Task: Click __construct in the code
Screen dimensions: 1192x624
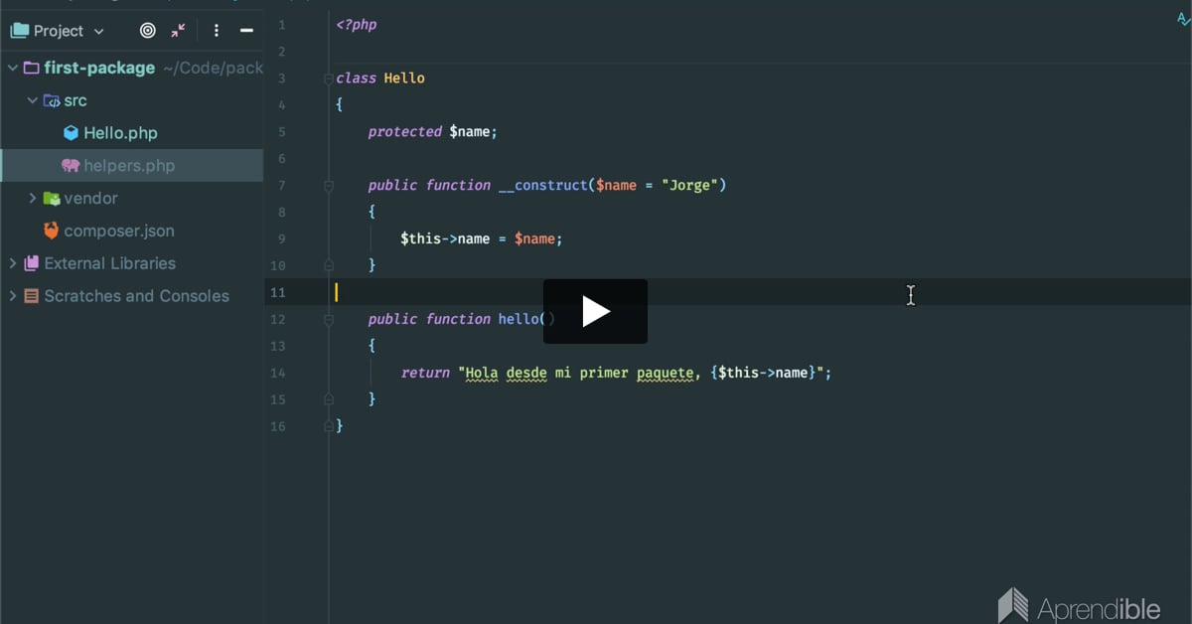Action: (543, 185)
